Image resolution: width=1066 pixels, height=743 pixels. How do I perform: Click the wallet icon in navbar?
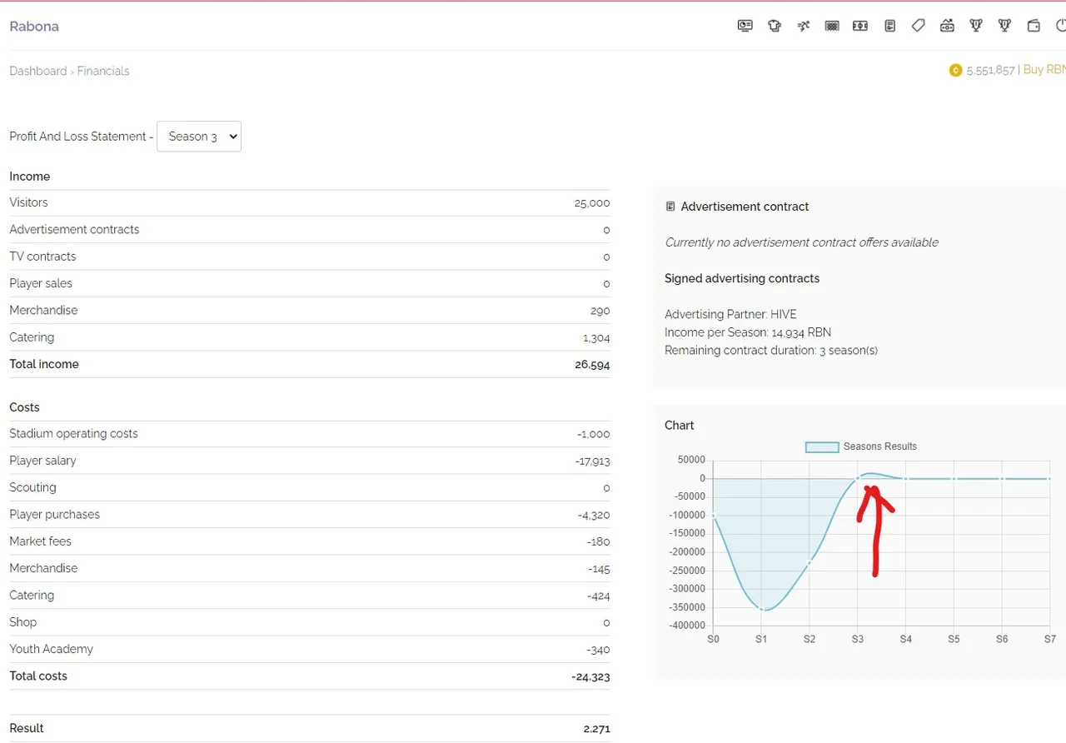click(1034, 26)
